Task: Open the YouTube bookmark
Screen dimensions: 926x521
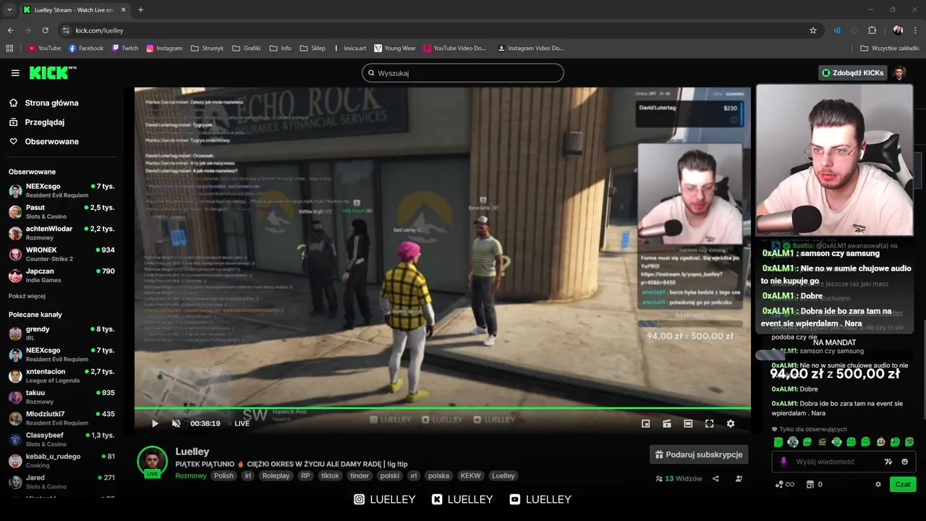Action: pyautogui.click(x=44, y=48)
